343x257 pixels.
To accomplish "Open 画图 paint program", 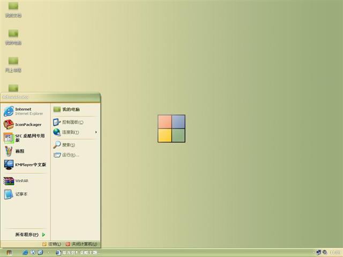I will coord(25,151).
